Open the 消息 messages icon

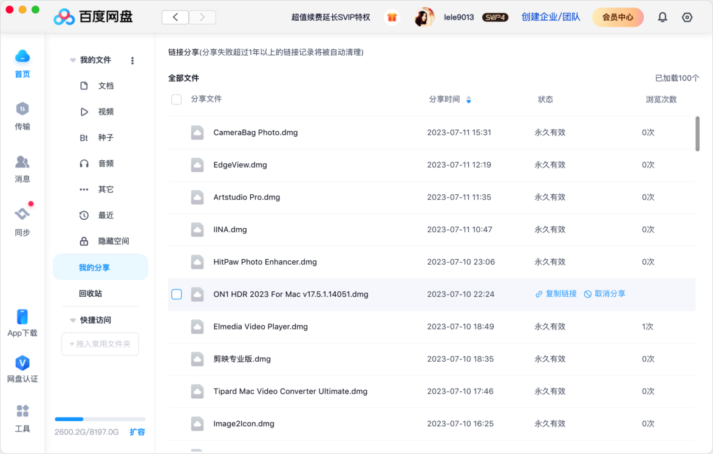pyautogui.click(x=22, y=162)
